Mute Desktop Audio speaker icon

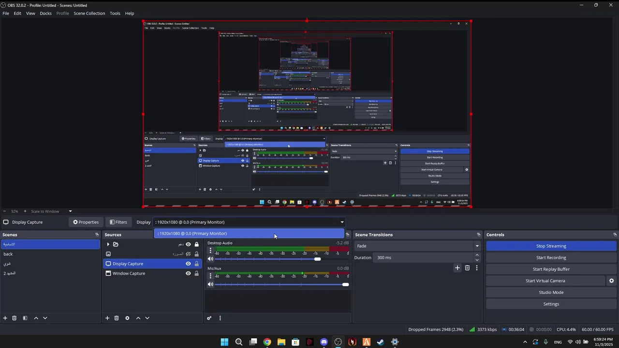(210, 259)
